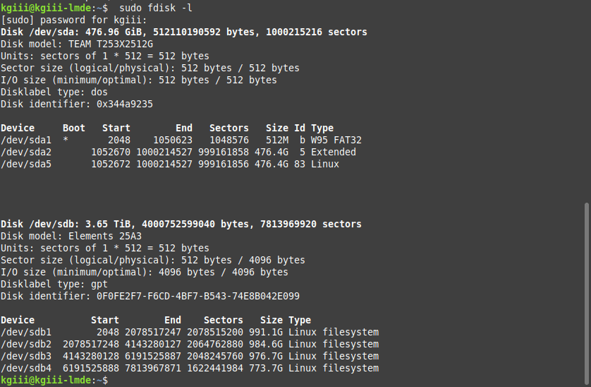This screenshot has width=591, height=387.
Task: Click the "sudo fdisk -l" command text
Action: 156,8
